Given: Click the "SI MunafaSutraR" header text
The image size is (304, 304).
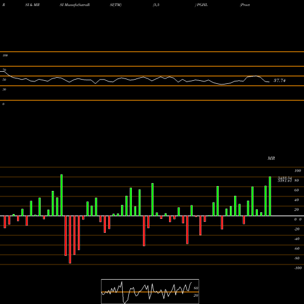Looking at the screenshot, I should point(75,5).
